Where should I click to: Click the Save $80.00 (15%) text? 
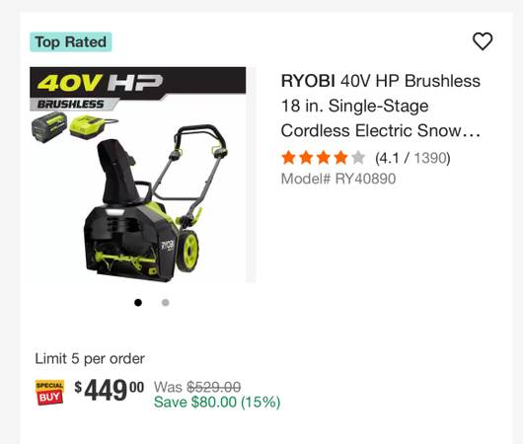click(x=217, y=402)
